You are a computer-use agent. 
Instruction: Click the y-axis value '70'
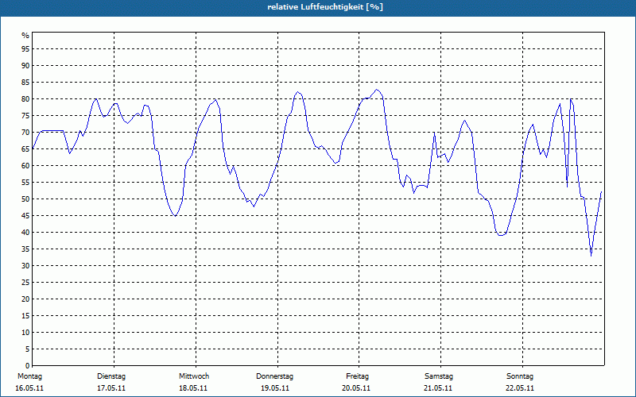25,133
